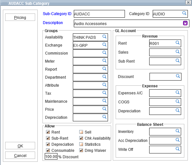Close the AUDACC Sub-Category window
Screen dimensions: 192x165
pyautogui.click(x=188, y=3)
